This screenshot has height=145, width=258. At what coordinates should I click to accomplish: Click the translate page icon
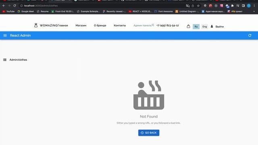[188, 6]
